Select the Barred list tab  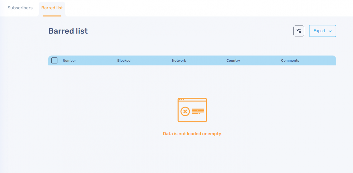52,8
